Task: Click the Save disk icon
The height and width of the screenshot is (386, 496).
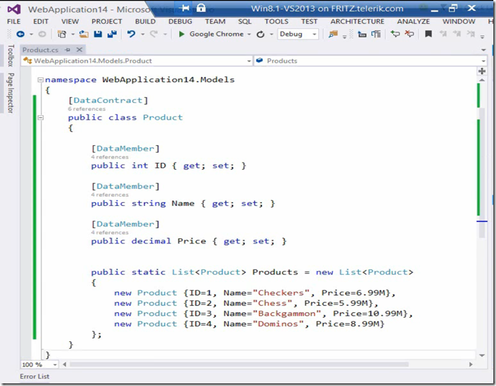Action: [98, 34]
